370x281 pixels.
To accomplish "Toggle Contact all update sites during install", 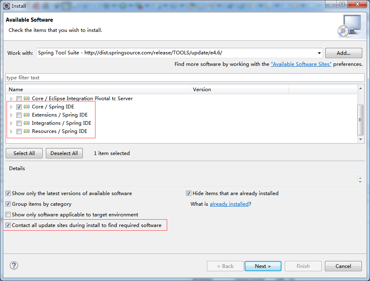I will [x=8, y=225].
